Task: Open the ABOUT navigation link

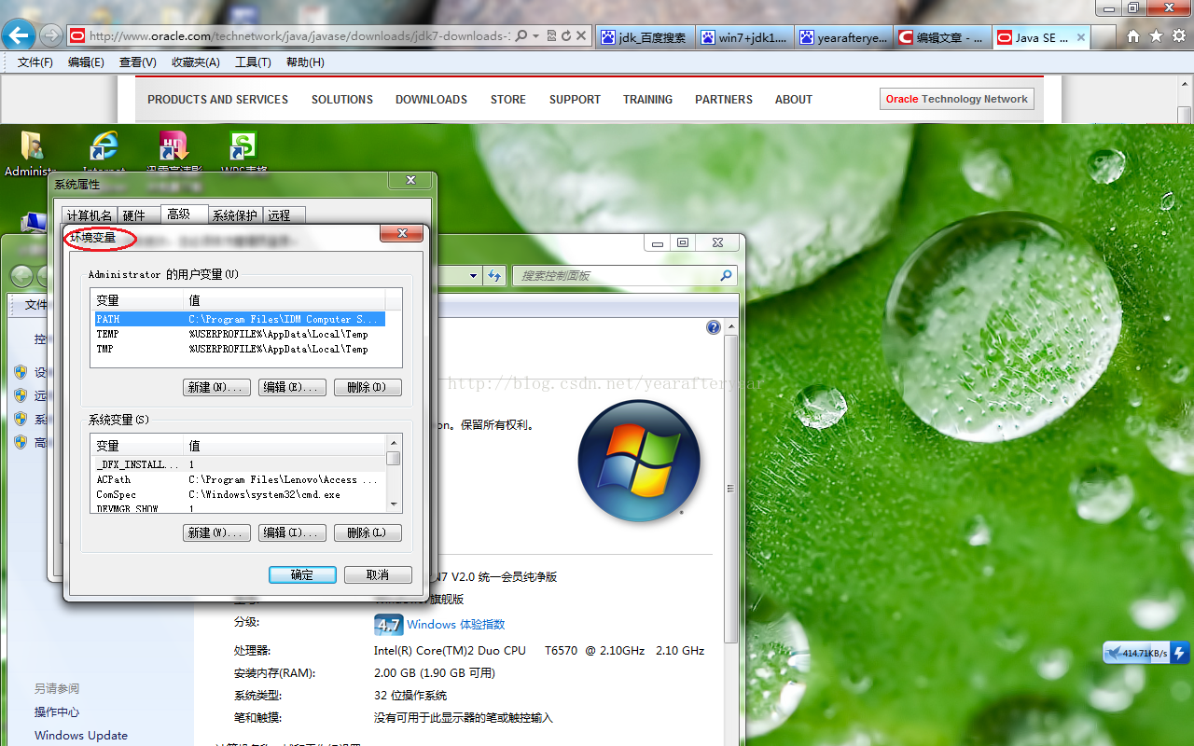Action: coord(794,100)
